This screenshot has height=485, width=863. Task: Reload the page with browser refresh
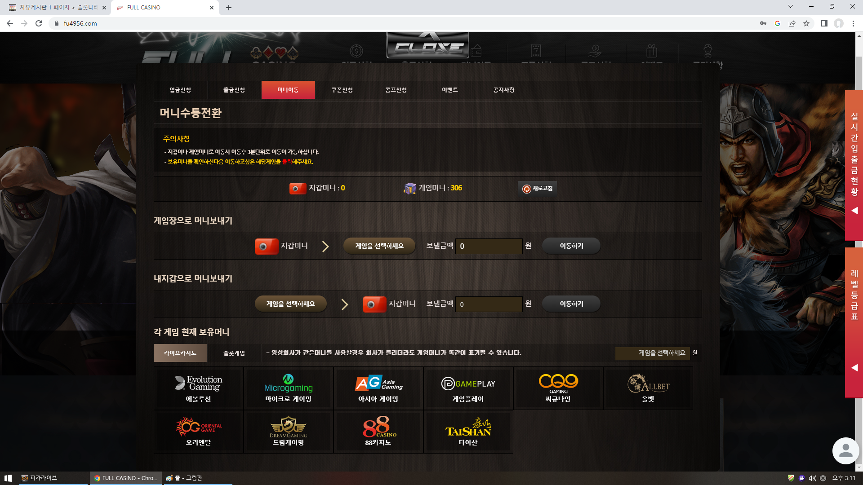[x=39, y=23]
